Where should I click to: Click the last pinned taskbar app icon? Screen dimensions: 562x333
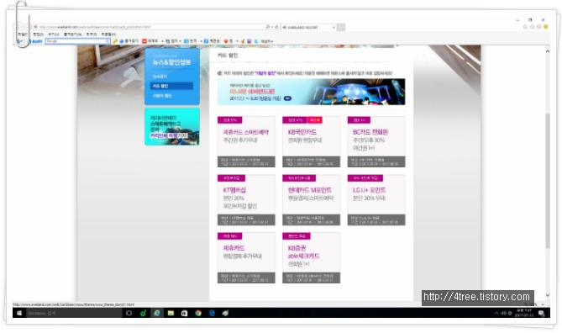click(x=225, y=314)
